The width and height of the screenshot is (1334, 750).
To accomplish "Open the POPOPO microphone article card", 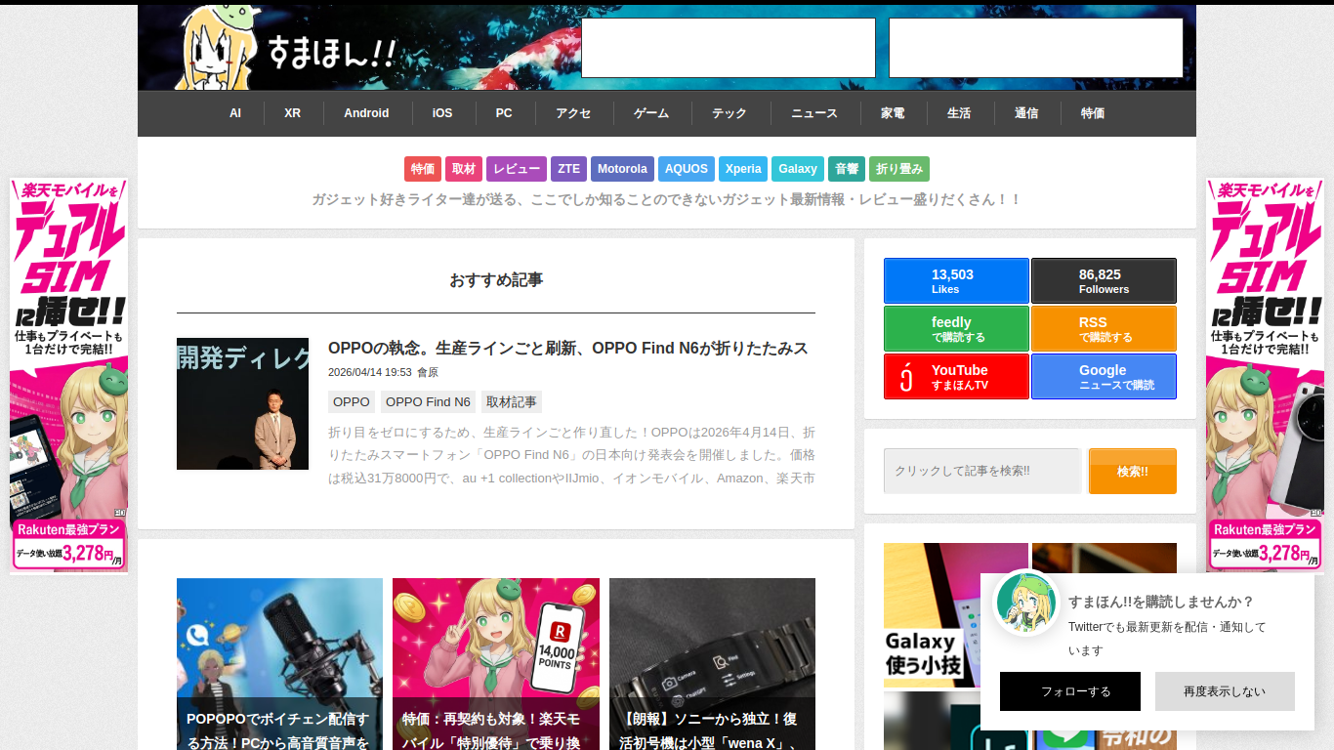I will tap(279, 664).
